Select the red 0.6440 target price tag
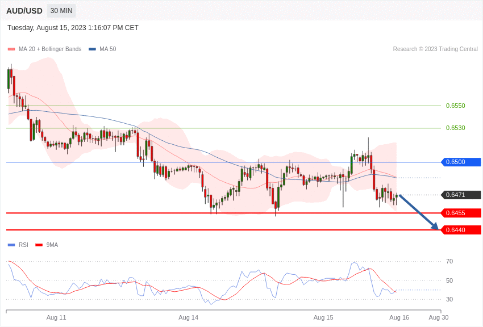The width and height of the screenshot is (483, 327). pos(461,230)
